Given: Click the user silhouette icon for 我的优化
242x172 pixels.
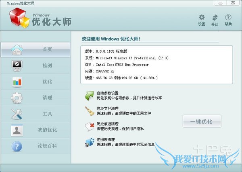Looking at the screenshot, I should click(17, 130).
